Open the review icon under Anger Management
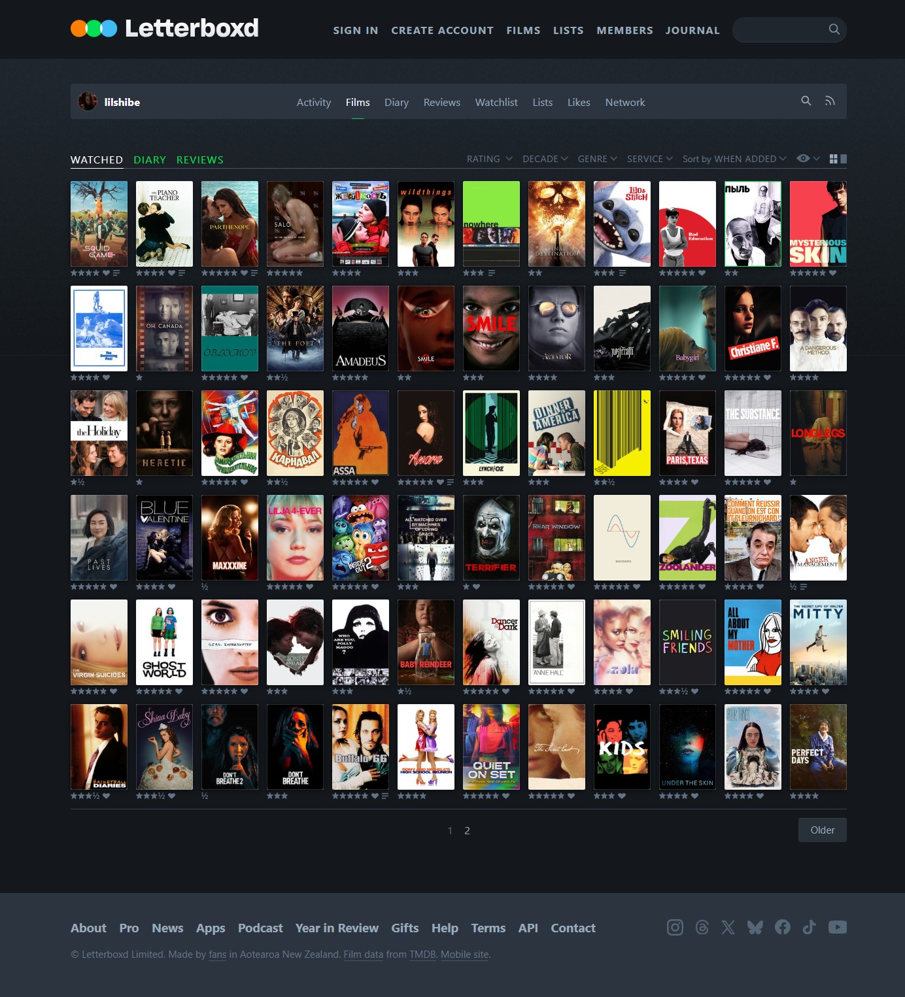 (804, 586)
